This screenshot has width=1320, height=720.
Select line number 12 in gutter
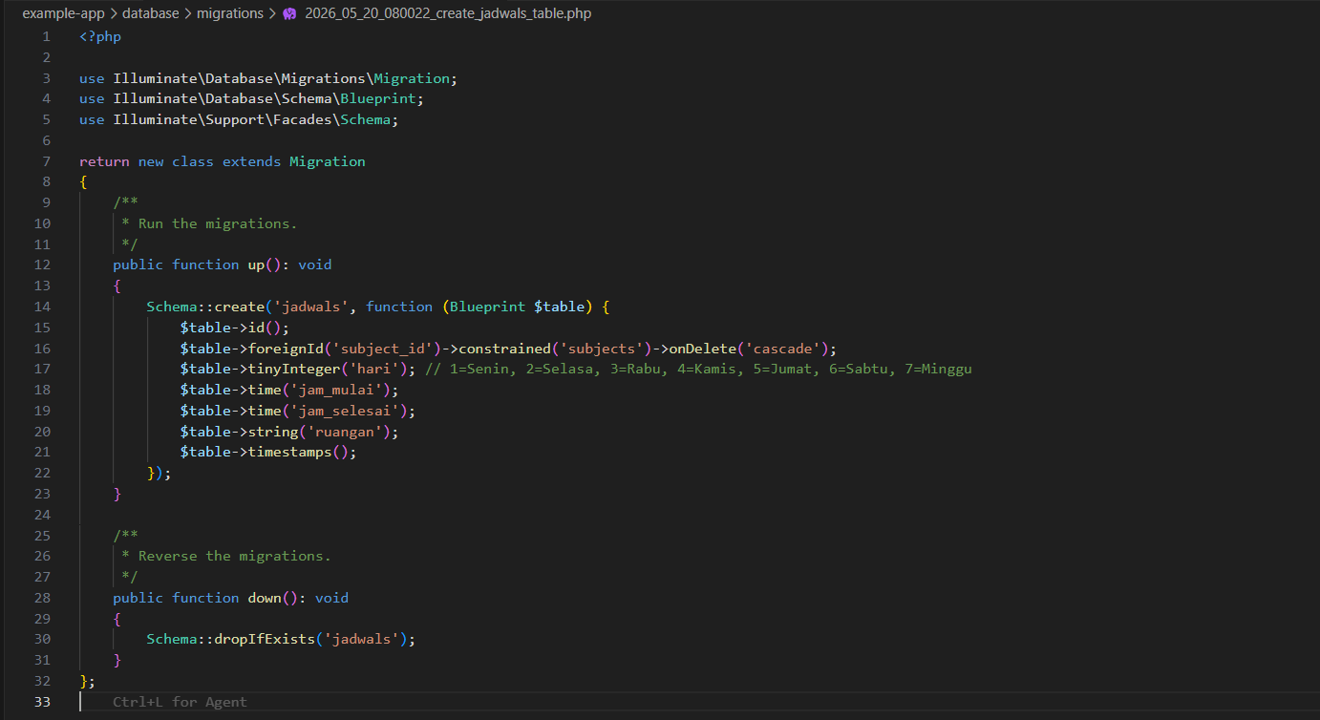click(x=42, y=265)
